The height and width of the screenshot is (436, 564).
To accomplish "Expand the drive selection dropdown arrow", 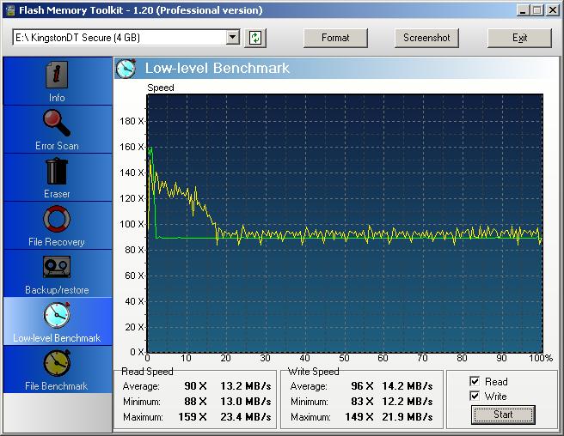I will pos(232,38).
